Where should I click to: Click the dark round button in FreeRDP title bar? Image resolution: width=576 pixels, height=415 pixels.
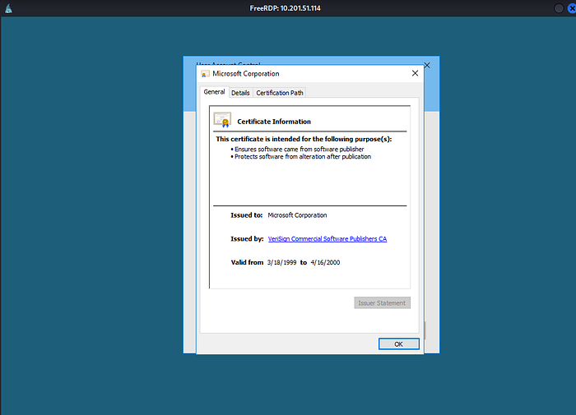pos(559,8)
